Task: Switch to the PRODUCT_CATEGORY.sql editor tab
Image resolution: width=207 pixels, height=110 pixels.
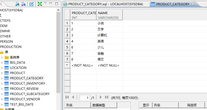Action: pyautogui.click(x=103, y=4)
